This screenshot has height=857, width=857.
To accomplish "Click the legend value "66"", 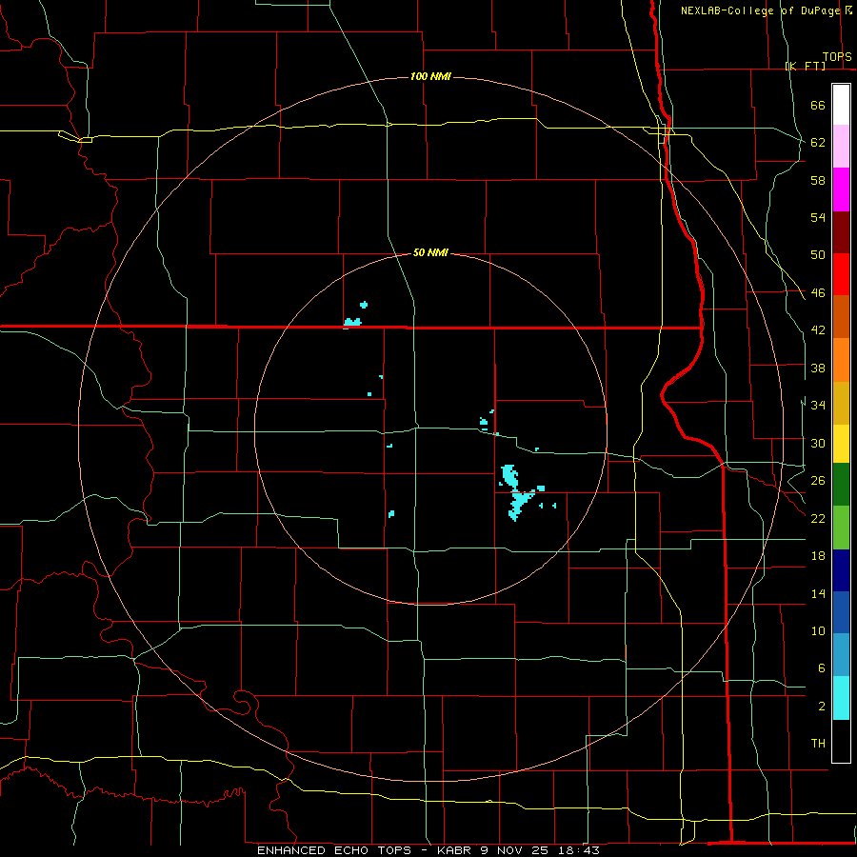I will (x=818, y=105).
